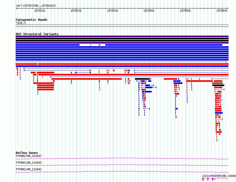The width and height of the screenshot is (236, 182).
Task: Click the red bar spanning 157850k to 157857k
Action: 199,81
